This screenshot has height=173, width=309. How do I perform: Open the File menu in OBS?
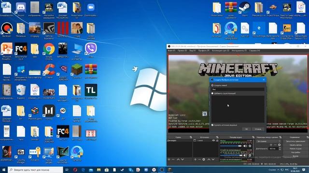[x=171, y=50]
